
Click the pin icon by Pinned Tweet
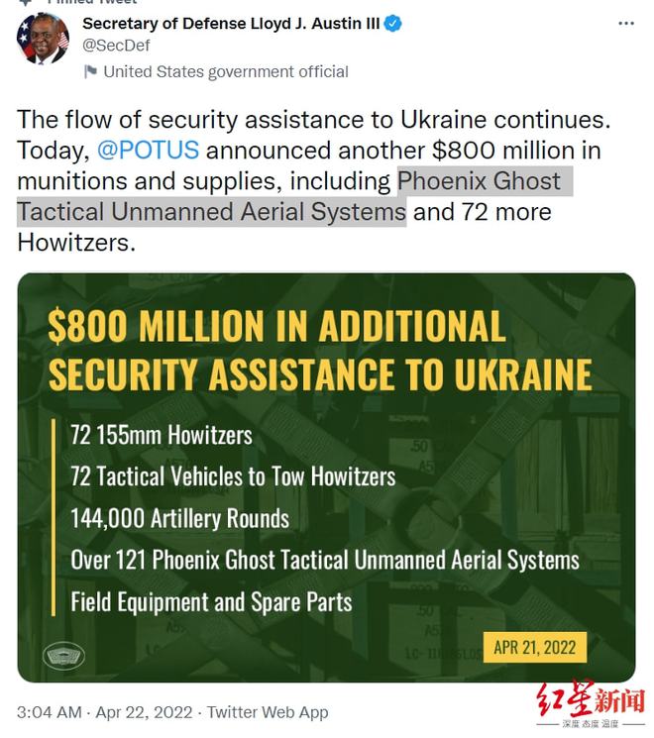26,2
